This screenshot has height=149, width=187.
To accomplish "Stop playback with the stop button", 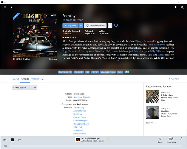I will 12,140.
